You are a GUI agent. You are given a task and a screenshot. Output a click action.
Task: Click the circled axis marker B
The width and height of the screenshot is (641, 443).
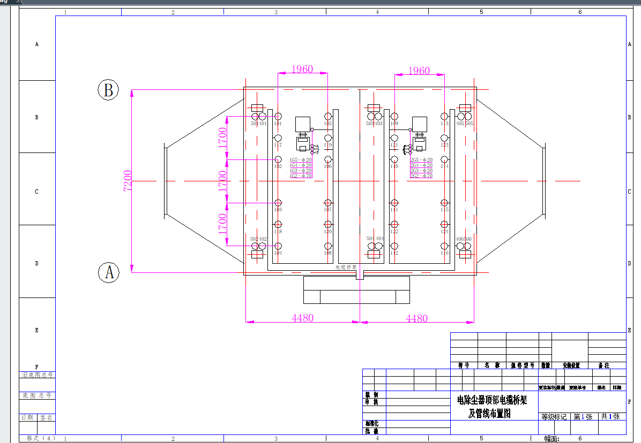point(108,90)
